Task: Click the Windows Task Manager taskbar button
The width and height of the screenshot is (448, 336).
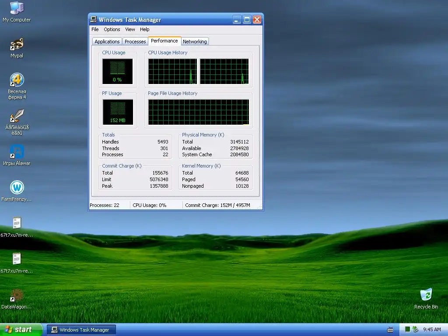Action: [81, 330]
